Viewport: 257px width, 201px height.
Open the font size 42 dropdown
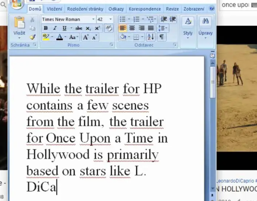tap(110, 19)
